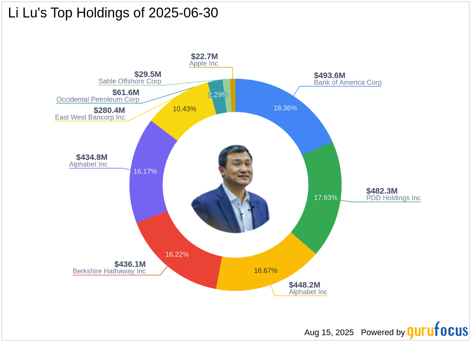Click the "Sable Offshore Corp" label
The height and width of the screenshot is (342, 471).
[x=130, y=81]
